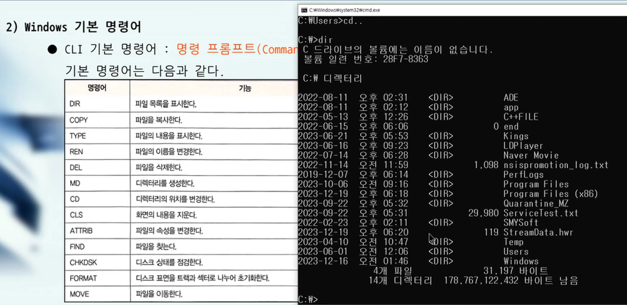Screen dimensions: 627x305
Task: Click the DIR command cell in slide table
Action: 97,104
